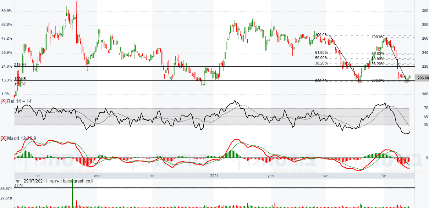Click the tallest green volume spike bar
The image size is (429, 208).
(x=73, y=193)
